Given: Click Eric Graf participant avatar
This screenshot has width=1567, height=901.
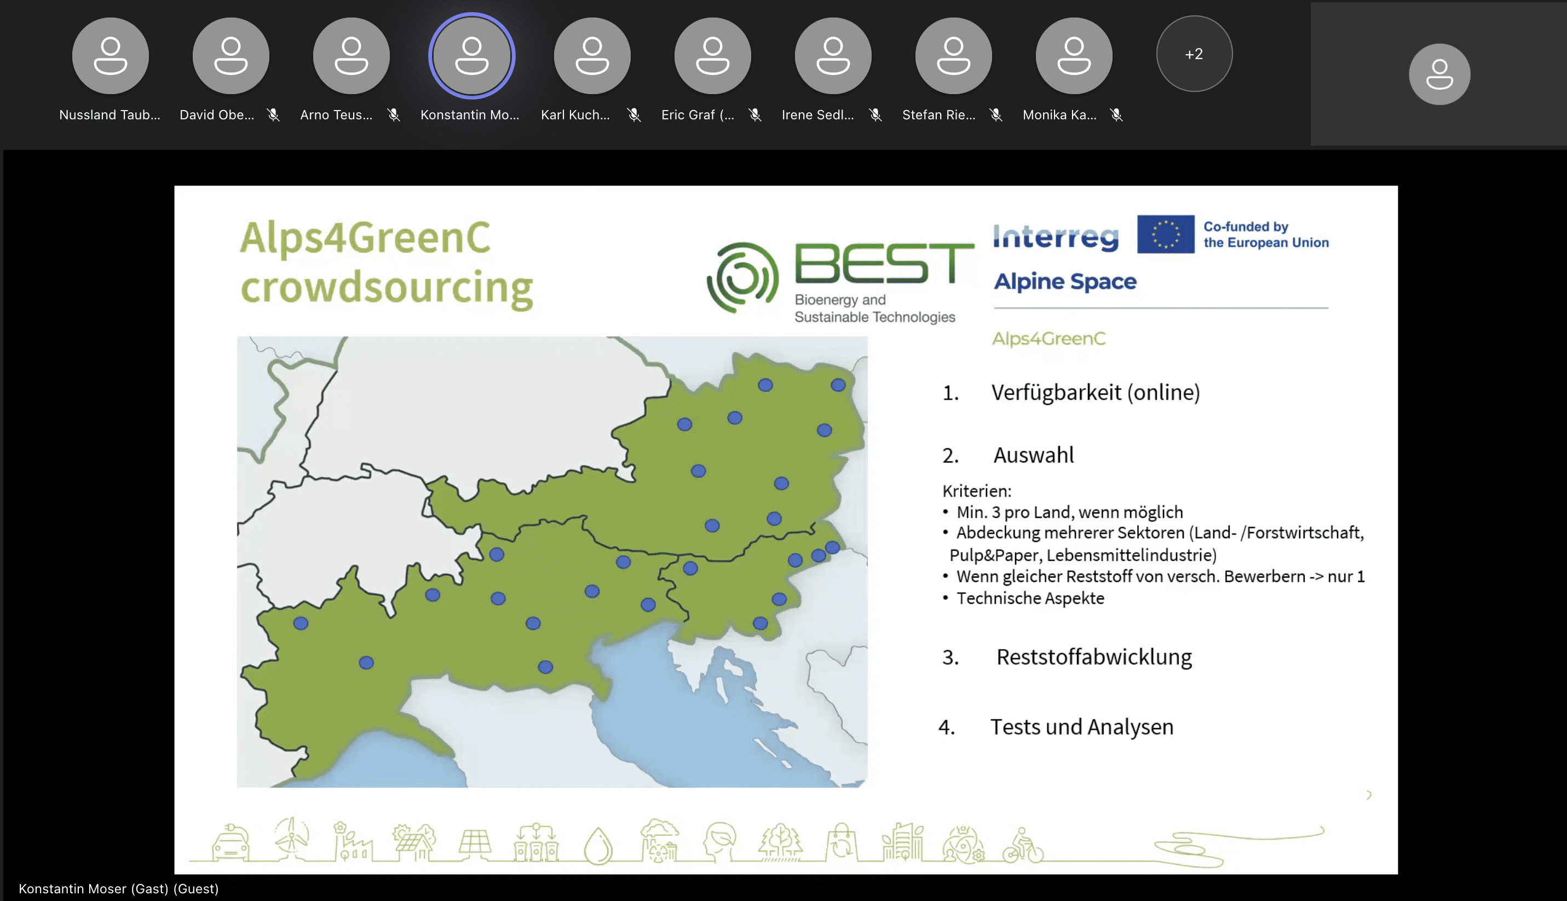Looking at the screenshot, I should 712,56.
